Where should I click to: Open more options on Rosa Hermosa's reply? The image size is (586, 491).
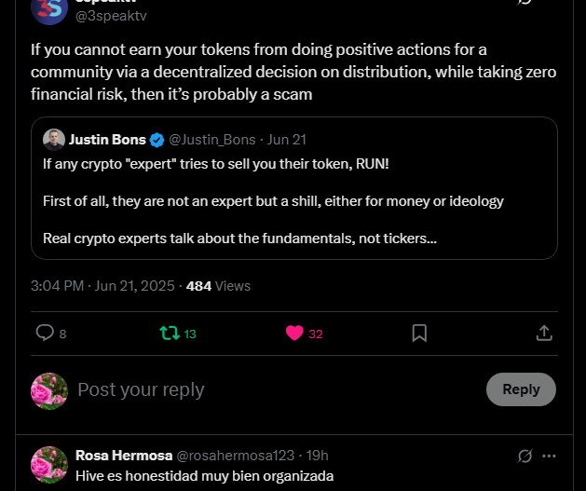click(550, 456)
